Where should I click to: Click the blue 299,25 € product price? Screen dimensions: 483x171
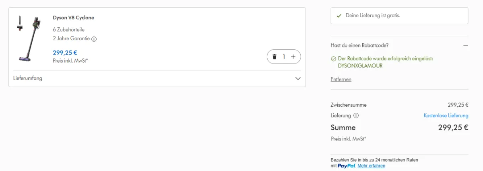click(x=65, y=52)
